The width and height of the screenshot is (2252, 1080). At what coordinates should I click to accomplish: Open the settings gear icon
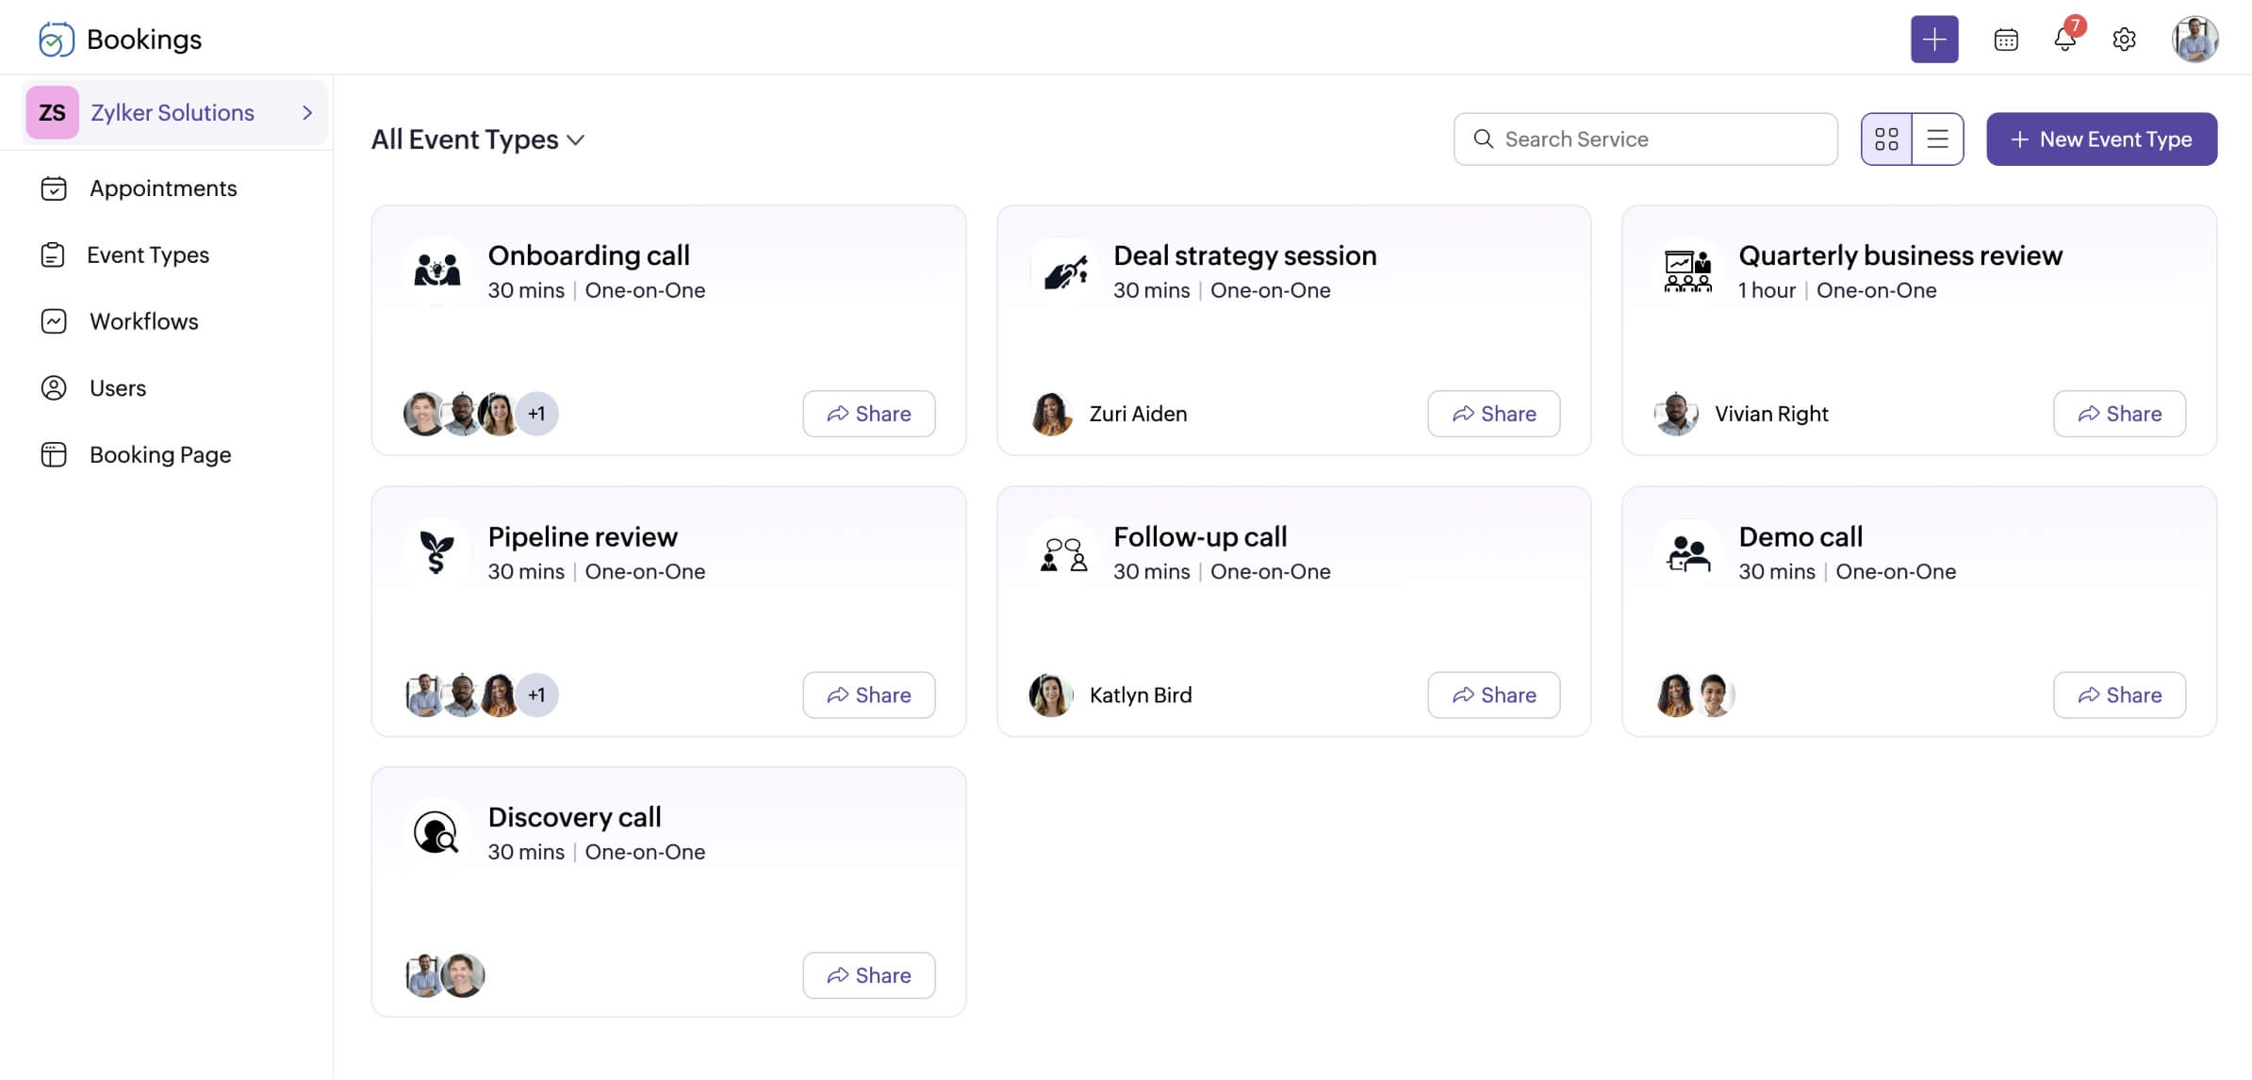(2124, 40)
